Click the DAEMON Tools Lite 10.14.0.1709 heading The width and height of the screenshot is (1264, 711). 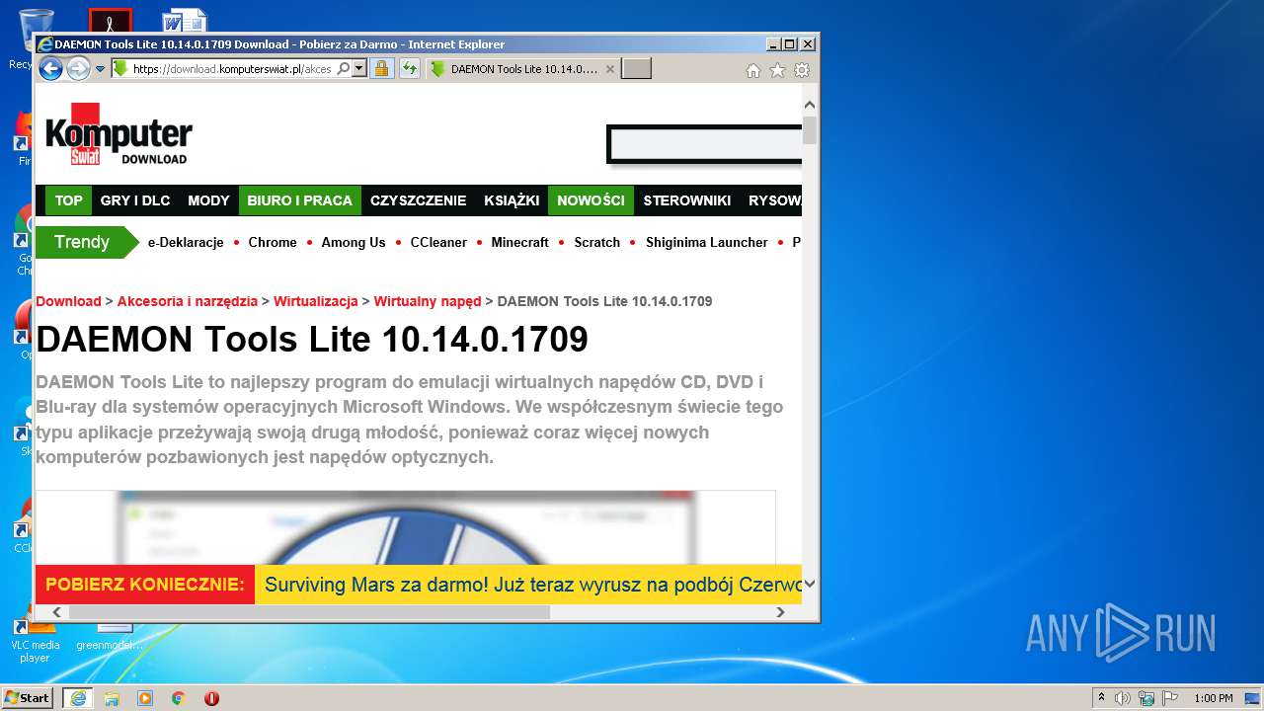point(312,339)
